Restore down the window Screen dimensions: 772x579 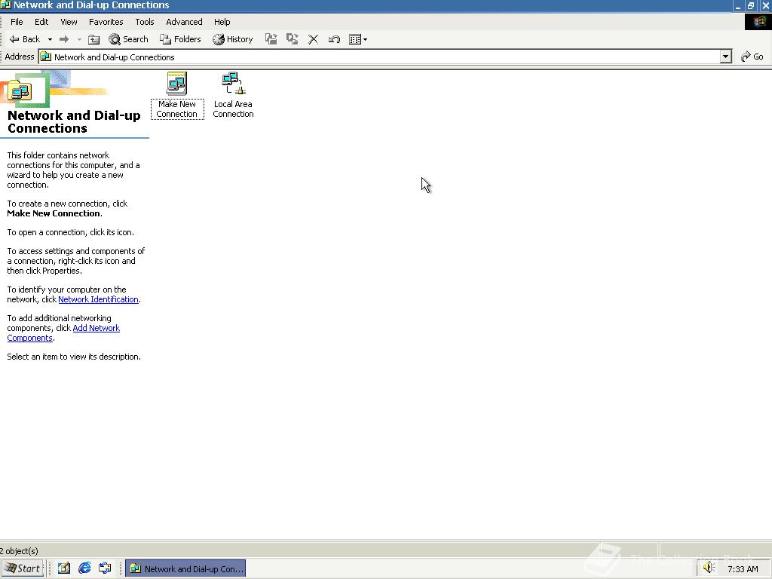[x=750, y=5]
